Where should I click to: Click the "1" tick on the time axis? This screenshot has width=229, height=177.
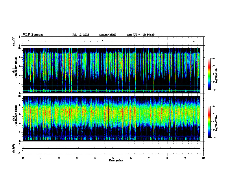(41, 158)
